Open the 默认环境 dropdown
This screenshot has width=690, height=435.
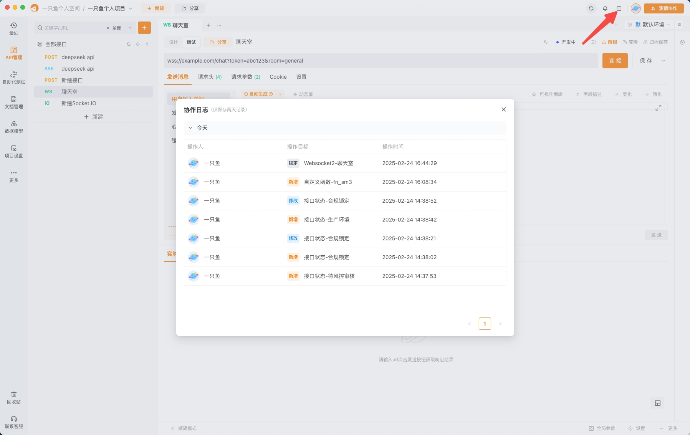coord(655,24)
